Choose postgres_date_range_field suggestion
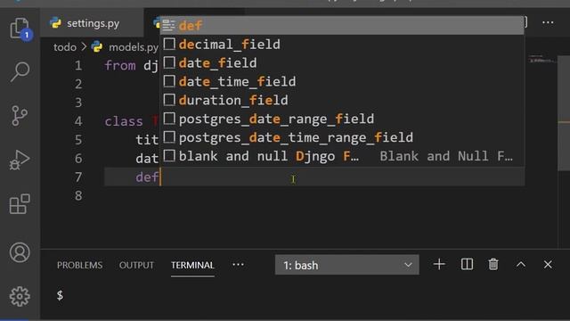570x321 pixels. [342, 119]
